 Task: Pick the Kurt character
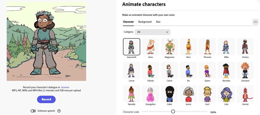coord(207,94)
